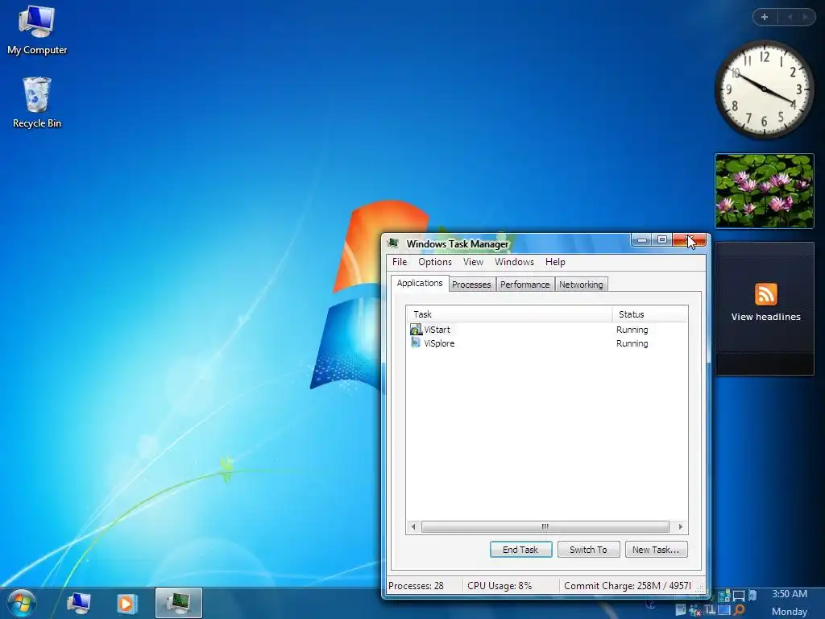Open the My Computer desktop icon
Image resolution: width=825 pixels, height=619 pixels.
pyautogui.click(x=37, y=31)
